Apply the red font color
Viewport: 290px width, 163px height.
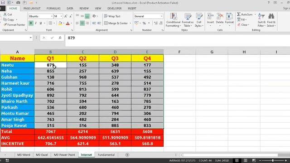[68, 23]
